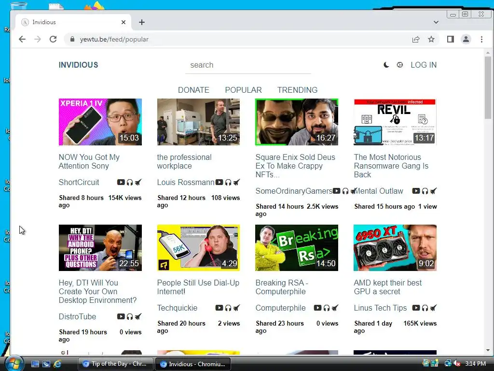Open the REVIL ransomware video thumbnail
This screenshot has height=371, width=494.
click(395, 122)
